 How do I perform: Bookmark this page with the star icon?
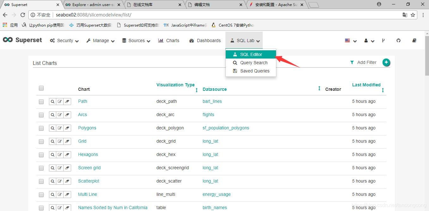(x=413, y=15)
